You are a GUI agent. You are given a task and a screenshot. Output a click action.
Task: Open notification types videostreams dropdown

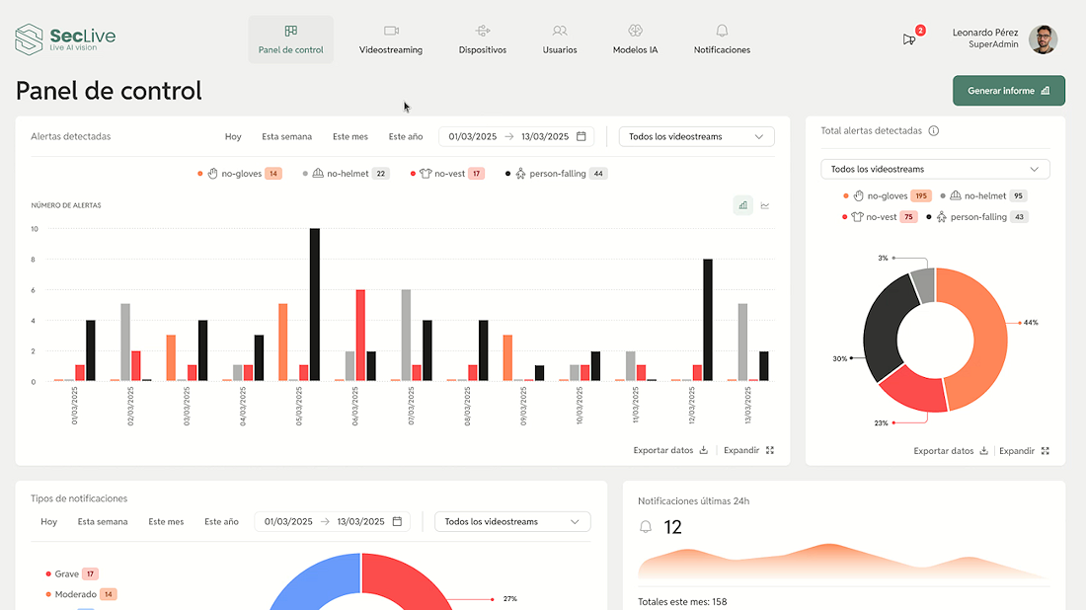pos(512,521)
